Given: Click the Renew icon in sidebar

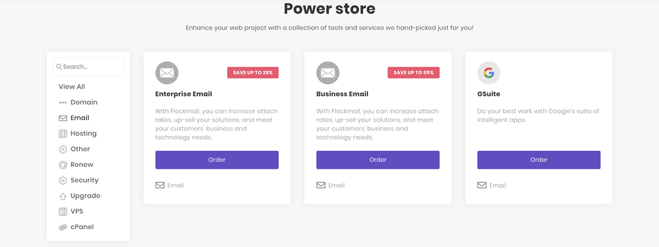Looking at the screenshot, I should click(x=63, y=165).
